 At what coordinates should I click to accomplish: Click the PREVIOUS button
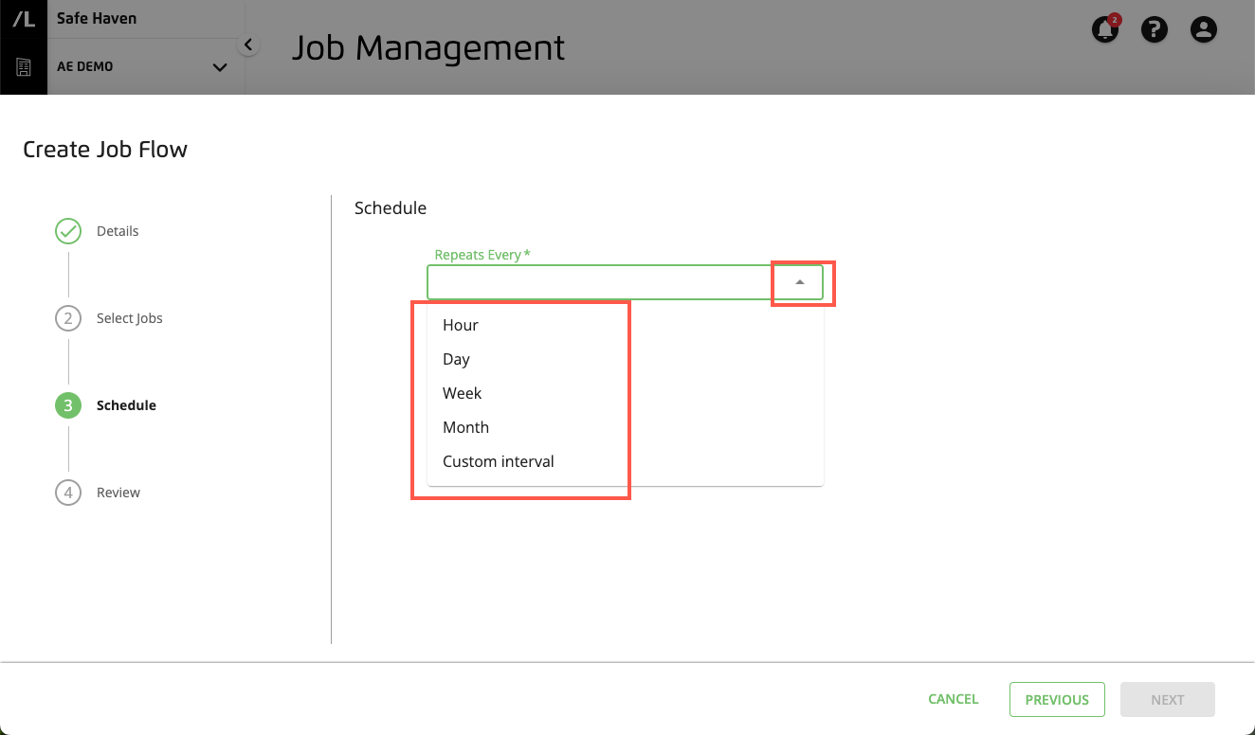pos(1057,699)
